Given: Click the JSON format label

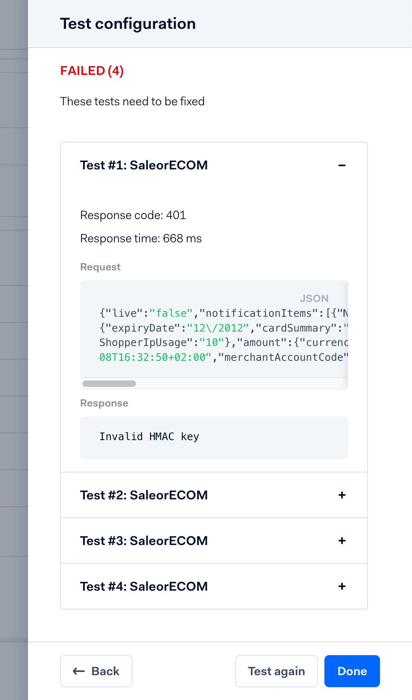Looking at the screenshot, I should coord(314,298).
